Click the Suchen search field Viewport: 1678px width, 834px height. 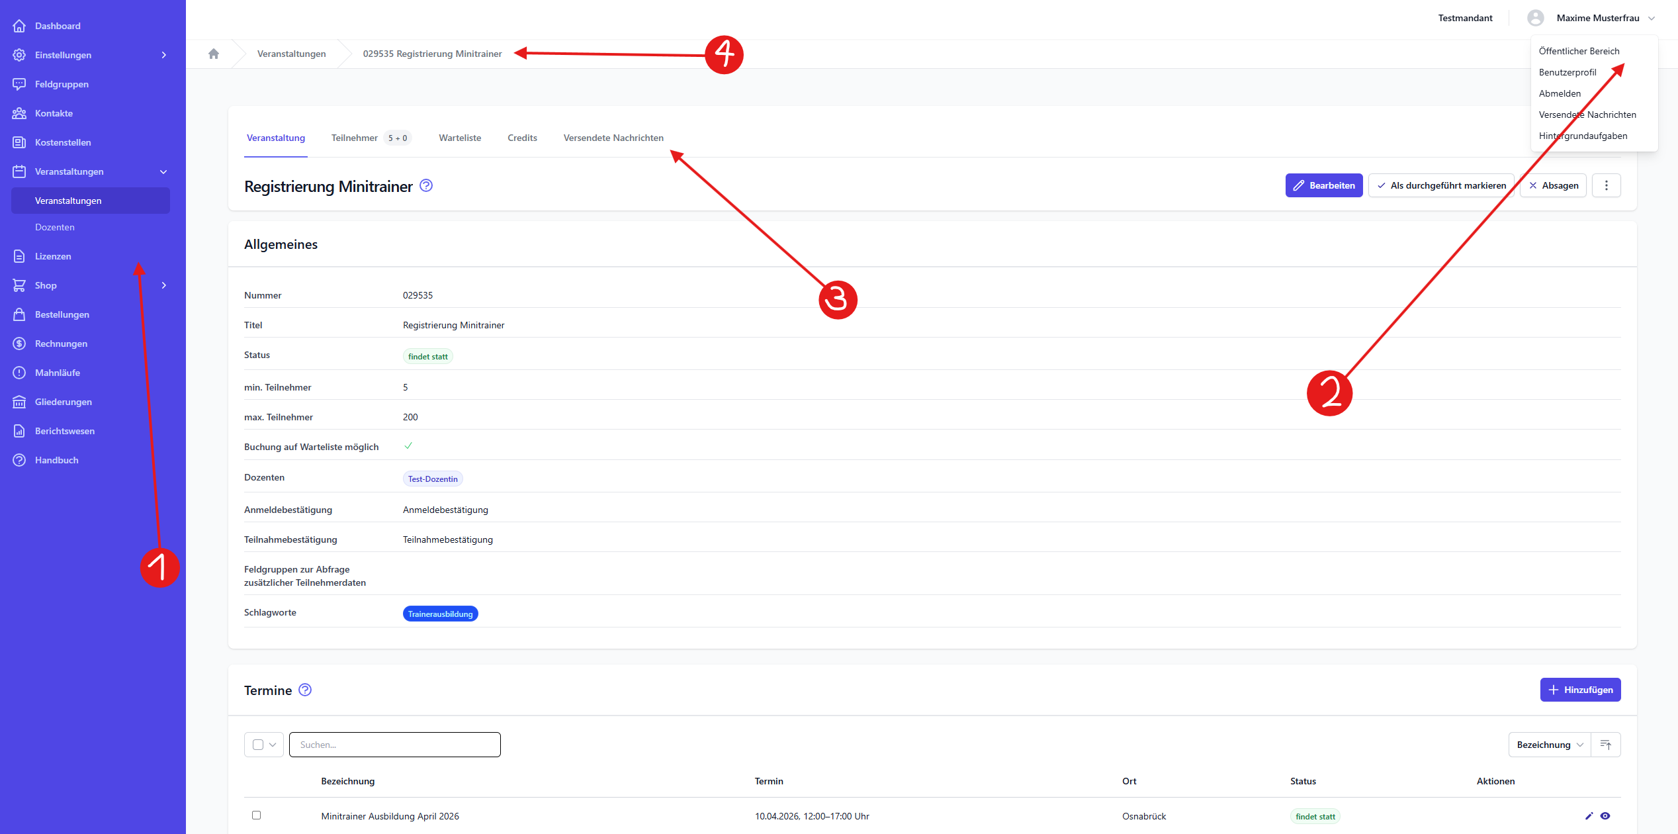pyautogui.click(x=395, y=745)
